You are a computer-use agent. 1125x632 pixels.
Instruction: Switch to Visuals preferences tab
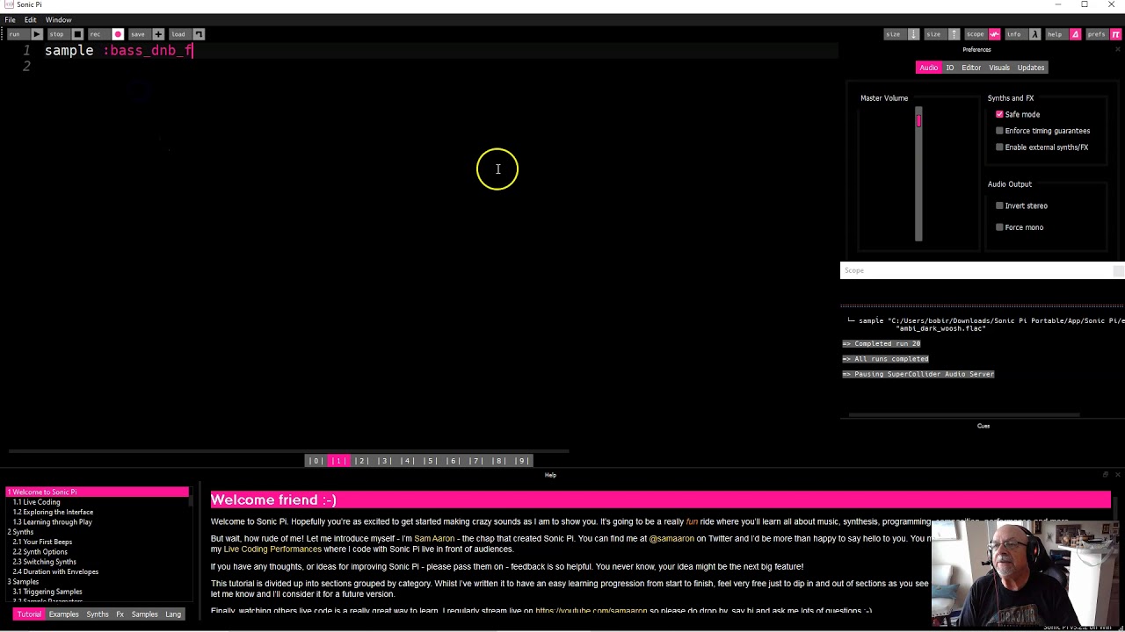tap(999, 68)
